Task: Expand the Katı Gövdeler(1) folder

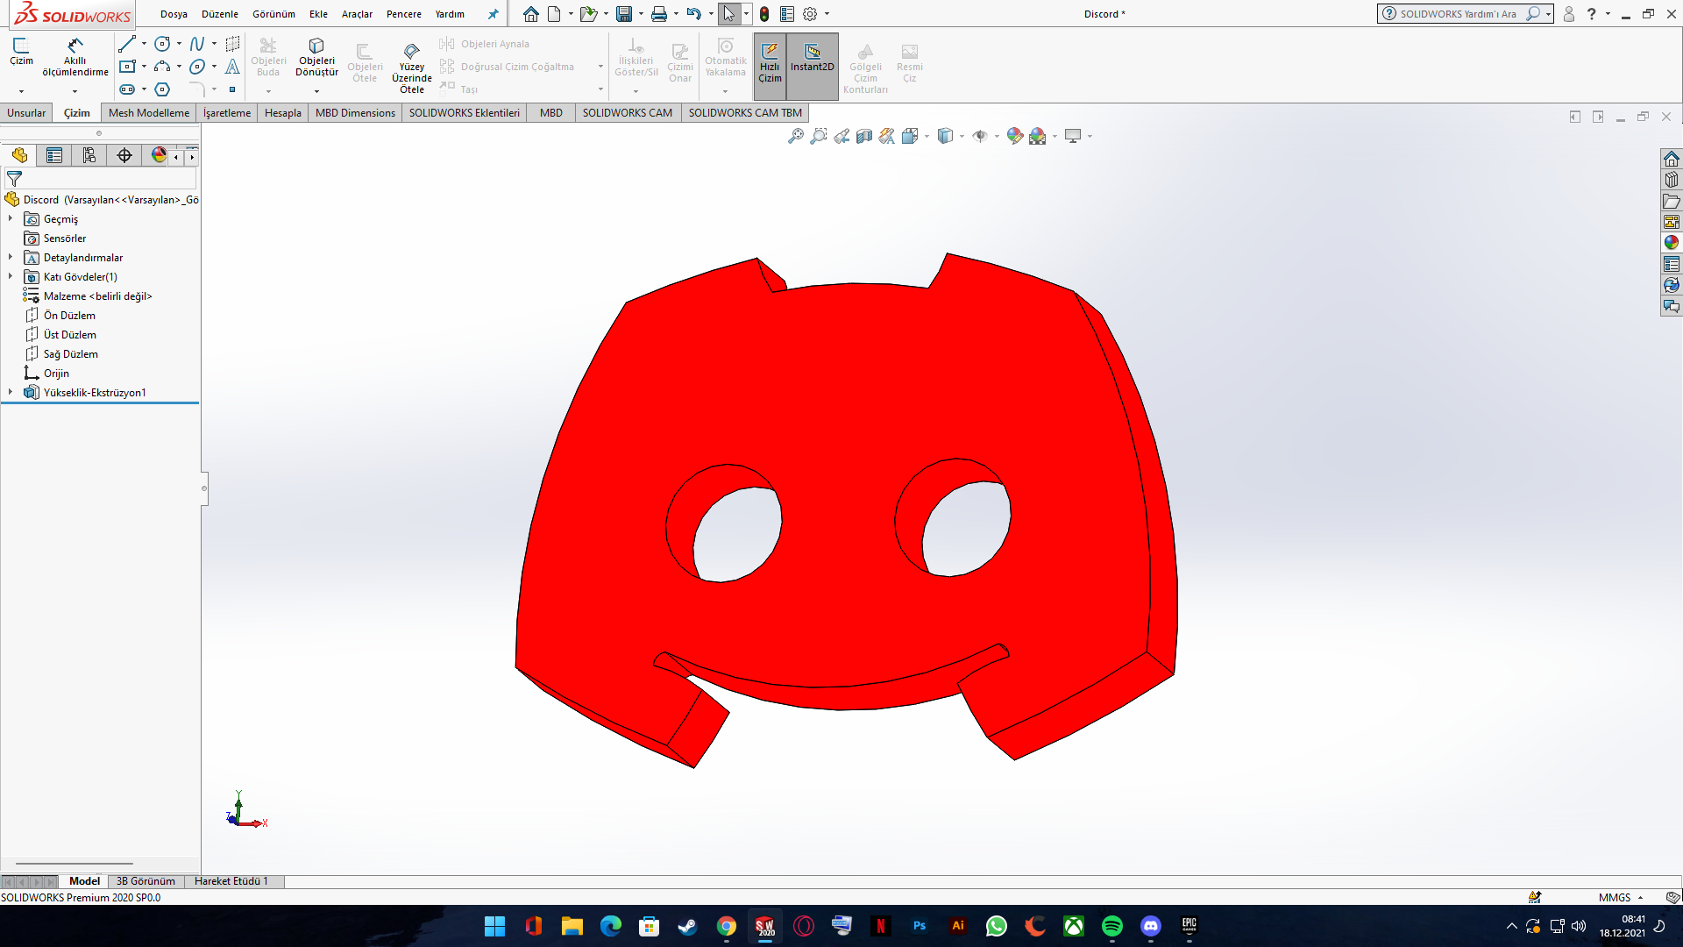Action: coord(11,276)
